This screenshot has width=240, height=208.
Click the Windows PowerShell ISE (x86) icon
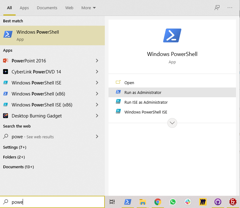[x=6, y=105]
